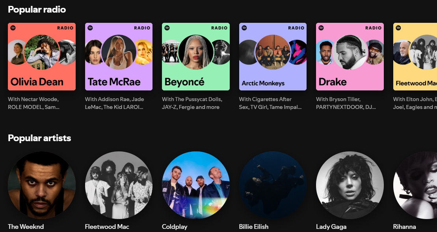
Task: Click Spotify logo on Fleetwood Mac radio card
Action: (398, 28)
